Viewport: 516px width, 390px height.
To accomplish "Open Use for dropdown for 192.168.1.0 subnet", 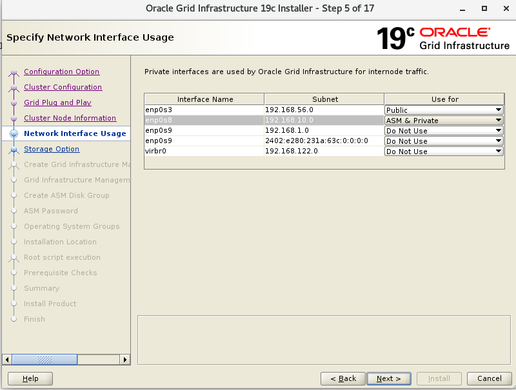I will (444, 131).
